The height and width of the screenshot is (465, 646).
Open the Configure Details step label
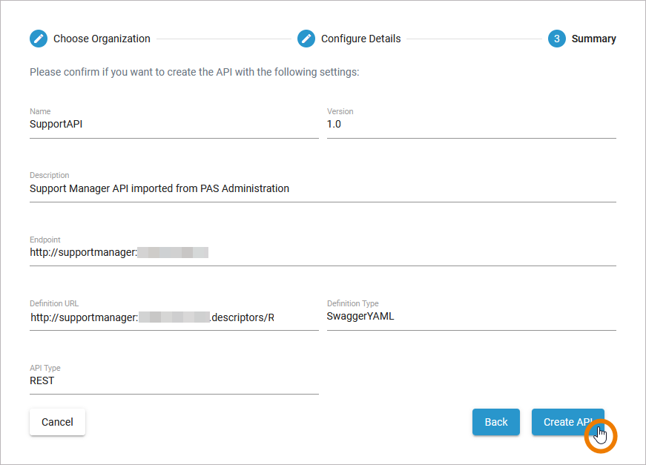tap(360, 39)
